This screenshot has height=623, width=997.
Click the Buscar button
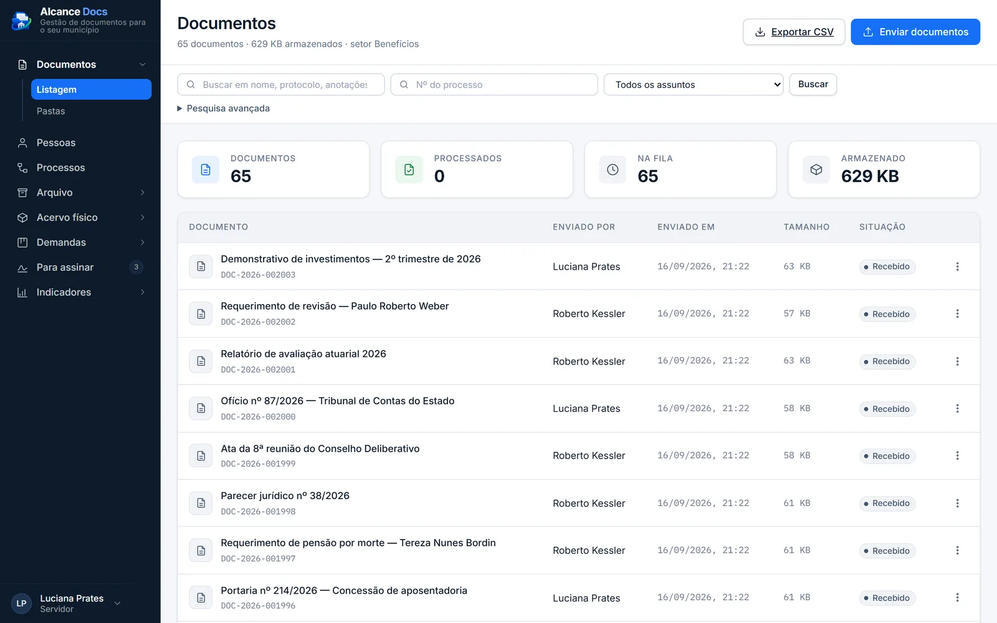coord(813,84)
